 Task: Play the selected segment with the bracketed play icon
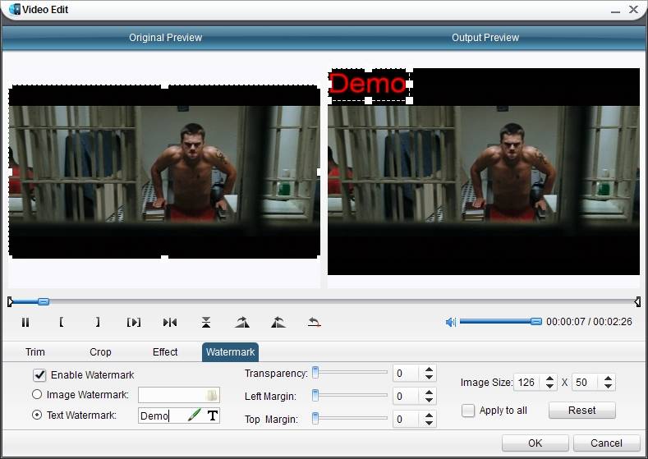(134, 322)
